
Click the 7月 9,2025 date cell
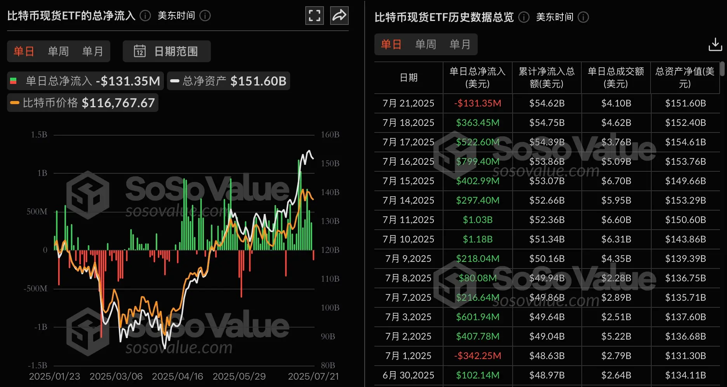click(409, 259)
